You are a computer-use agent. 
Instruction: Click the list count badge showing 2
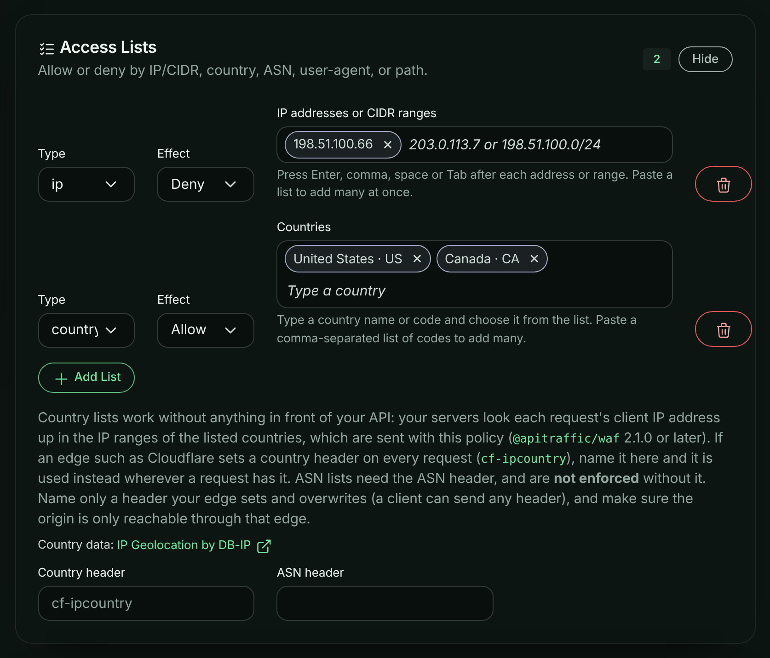click(656, 59)
